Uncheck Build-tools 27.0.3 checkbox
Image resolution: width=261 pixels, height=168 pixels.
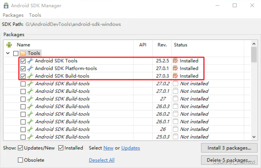(23, 76)
